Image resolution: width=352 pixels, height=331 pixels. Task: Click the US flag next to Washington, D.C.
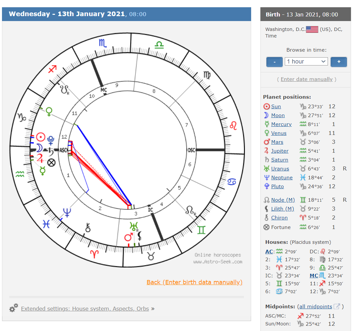click(x=312, y=29)
